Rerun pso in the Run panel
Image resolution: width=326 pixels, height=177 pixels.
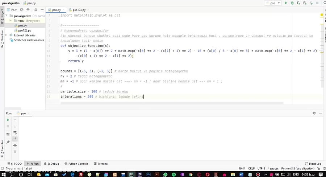click(8, 120)
